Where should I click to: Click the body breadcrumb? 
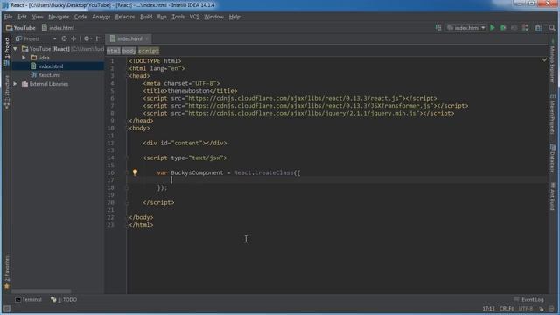[129, 51]
